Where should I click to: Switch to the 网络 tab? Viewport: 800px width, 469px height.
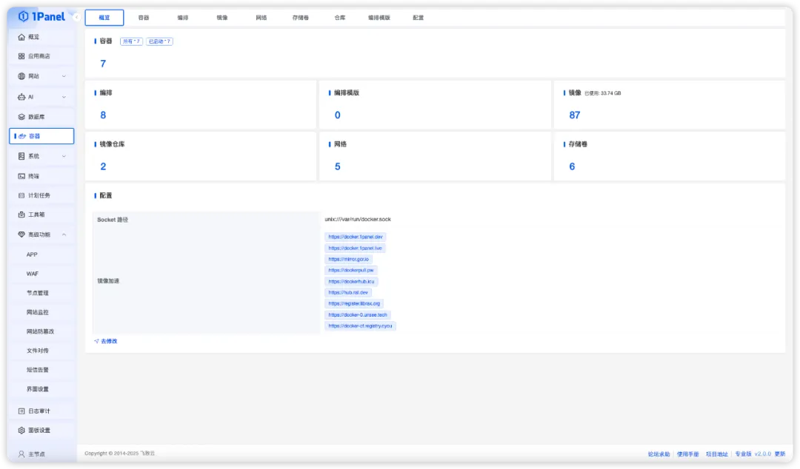tap(261, 17)
